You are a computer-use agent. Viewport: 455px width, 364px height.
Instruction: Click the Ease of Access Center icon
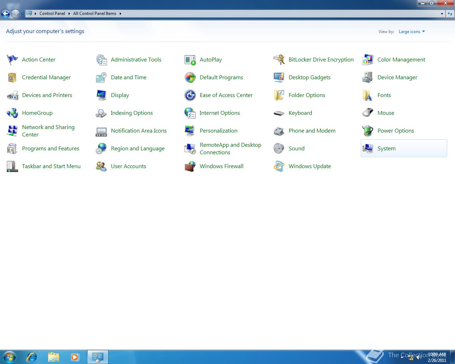click(190, 95)
